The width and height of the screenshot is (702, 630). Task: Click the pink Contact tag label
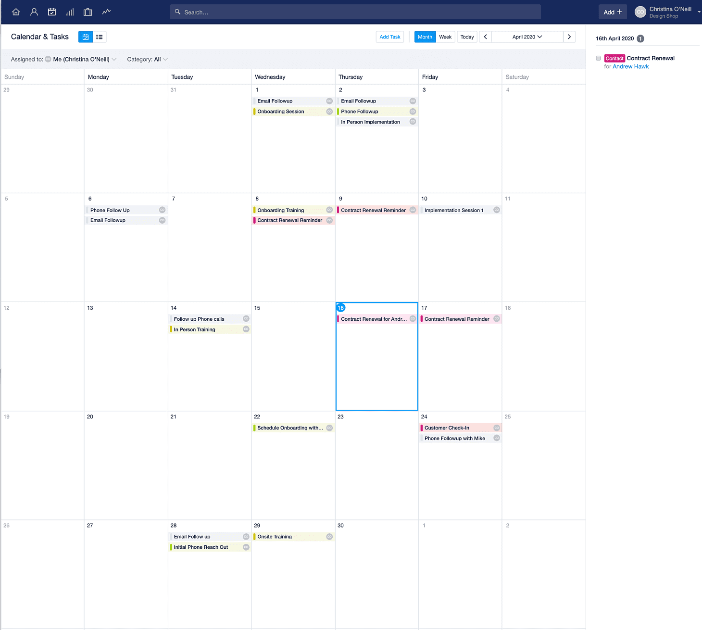[614, 58]
